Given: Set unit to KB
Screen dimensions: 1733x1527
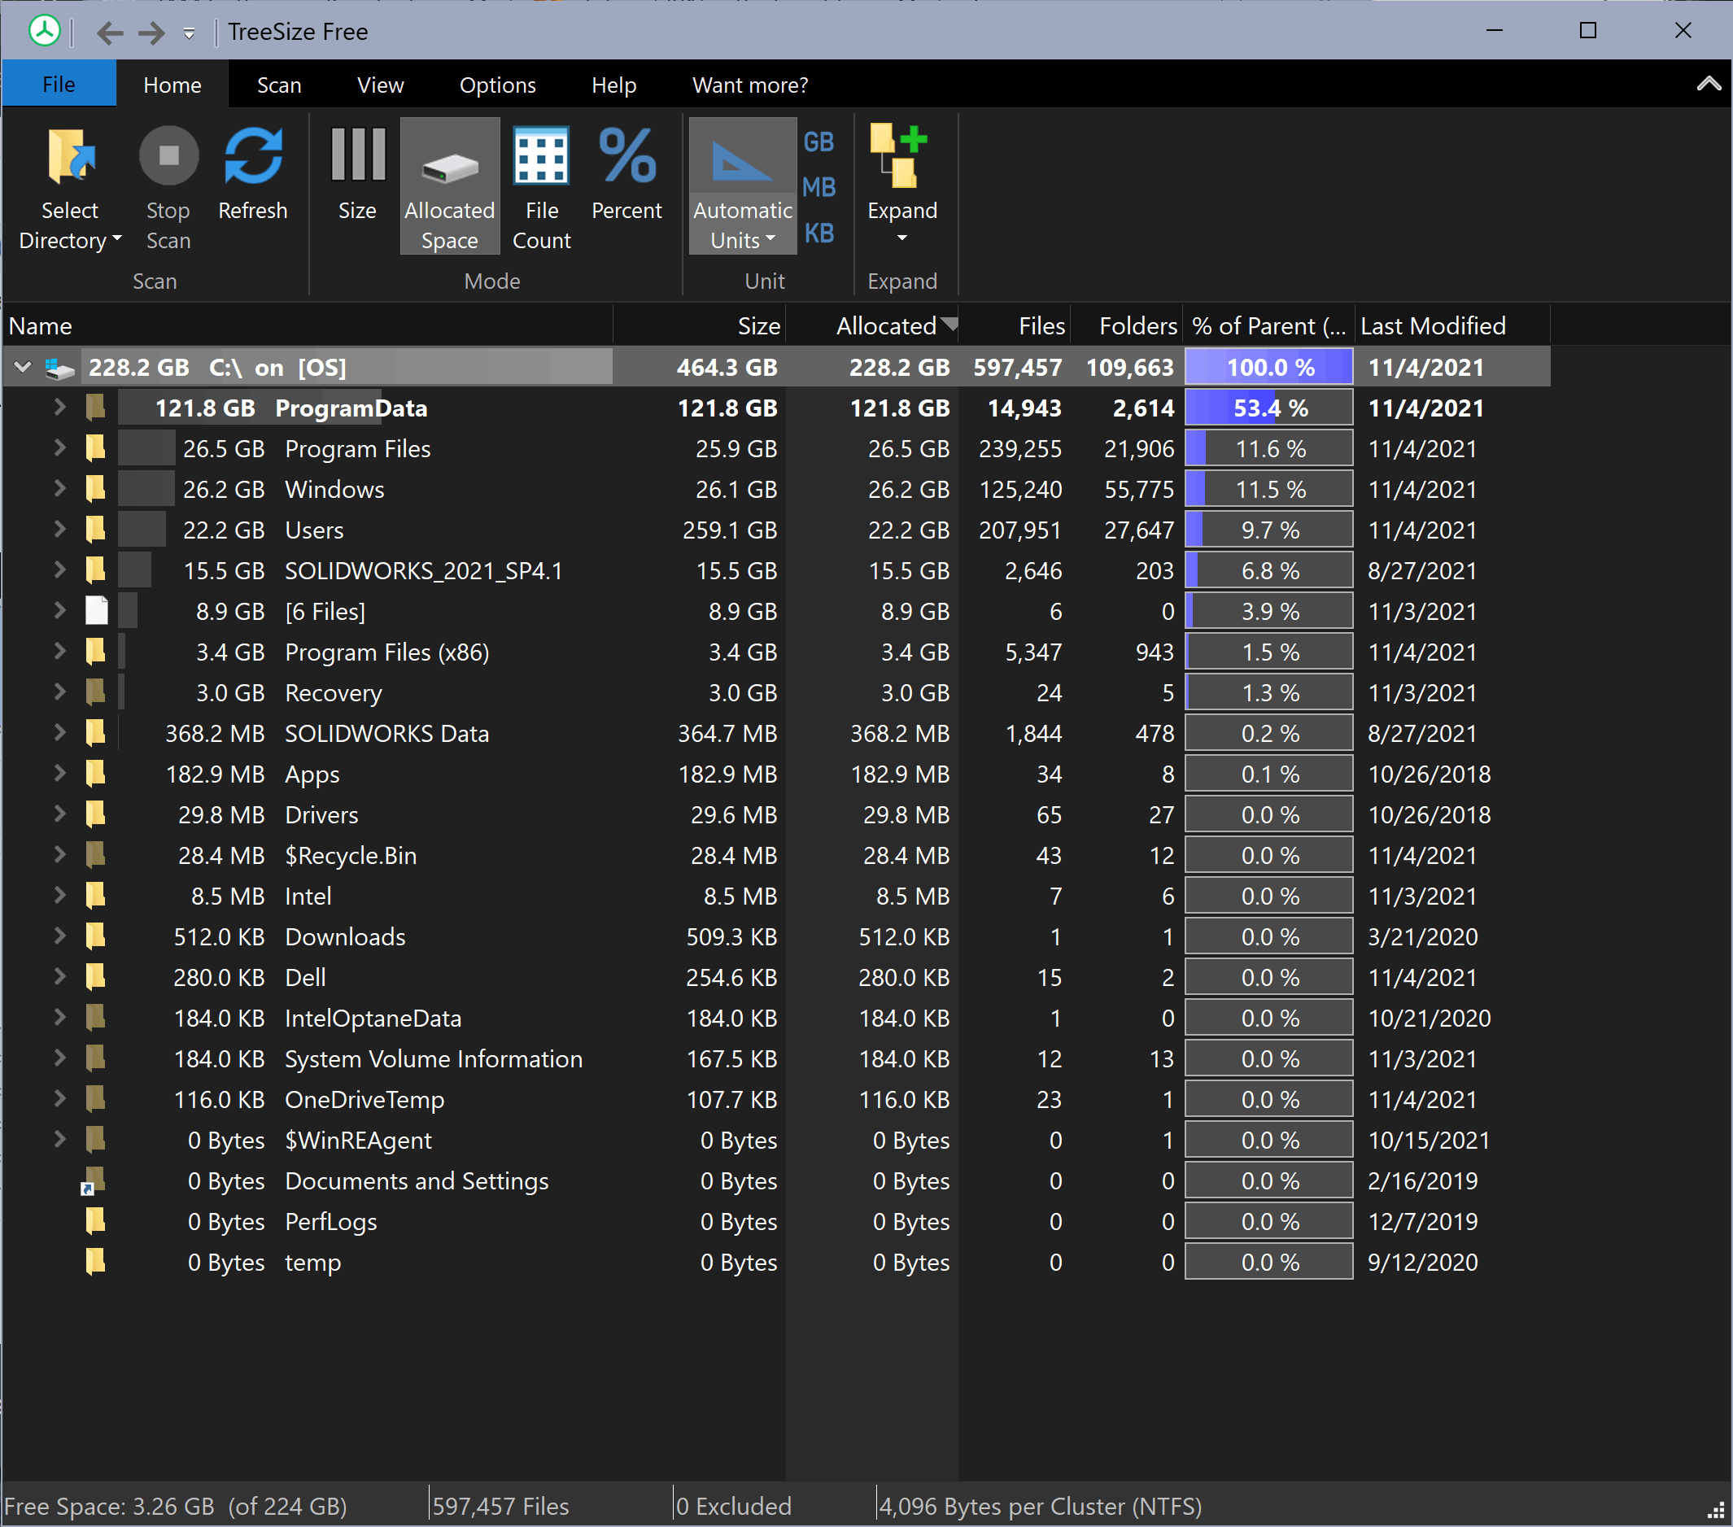Looking at the screenshot, I should point(818,233).
